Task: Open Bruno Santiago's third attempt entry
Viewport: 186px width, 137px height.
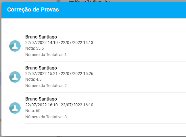Action: [x=94, y=108]
